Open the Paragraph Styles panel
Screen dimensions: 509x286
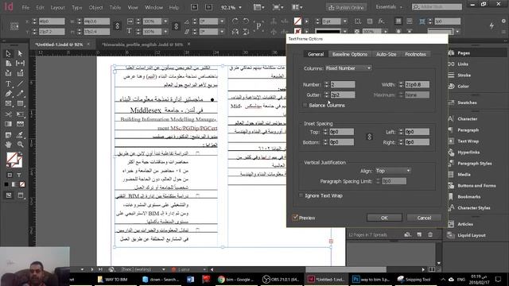pyautogui.click(x=474, y=164)
